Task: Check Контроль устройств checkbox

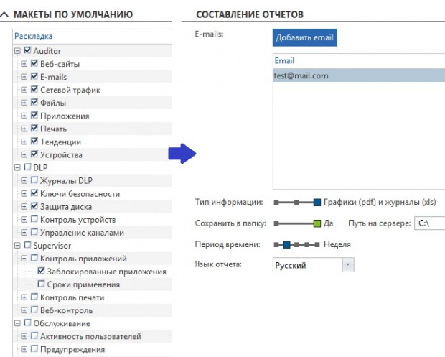Action: coord(34,218)
